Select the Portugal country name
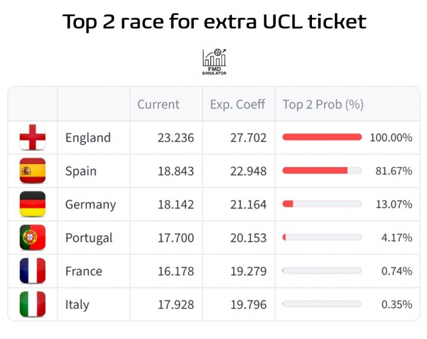 tap(89, 238)
